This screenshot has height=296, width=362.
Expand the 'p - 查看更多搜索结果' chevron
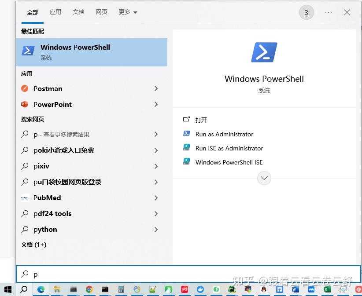pos(156,134)
